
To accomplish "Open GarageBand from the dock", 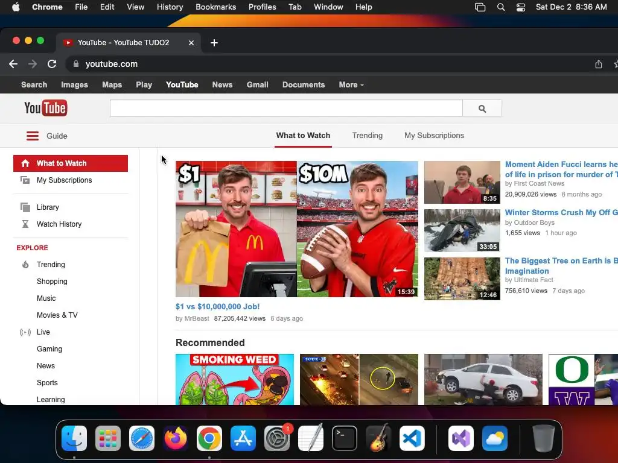I will pyautogui.click(x=378, y=438).
